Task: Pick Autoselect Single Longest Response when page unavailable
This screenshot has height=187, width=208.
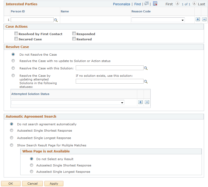Action: click(32, 171)
